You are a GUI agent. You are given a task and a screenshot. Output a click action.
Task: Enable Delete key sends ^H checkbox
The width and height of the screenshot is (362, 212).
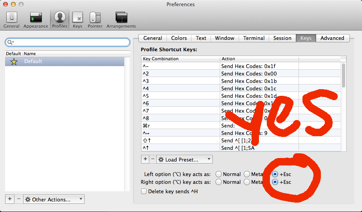click(144, 191)
